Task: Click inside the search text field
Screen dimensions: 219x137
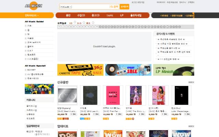Action: [90, 7]
